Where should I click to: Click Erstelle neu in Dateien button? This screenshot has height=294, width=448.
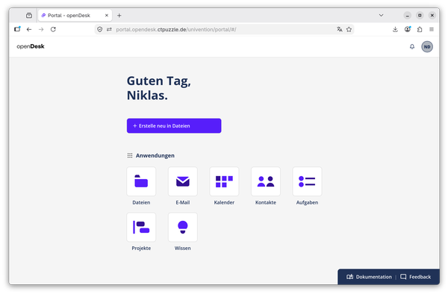click(174, 126)
